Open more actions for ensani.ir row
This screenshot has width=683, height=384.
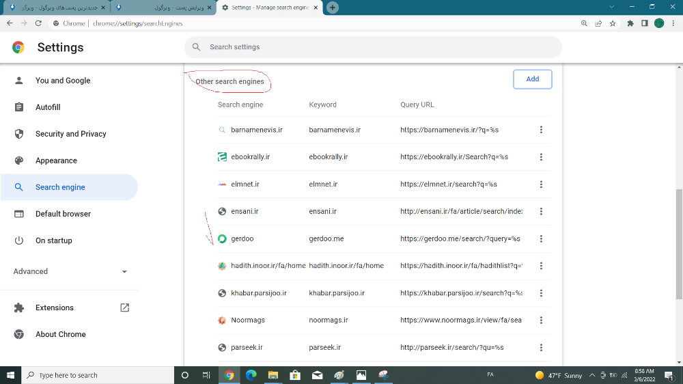click(x=541, y=211)
